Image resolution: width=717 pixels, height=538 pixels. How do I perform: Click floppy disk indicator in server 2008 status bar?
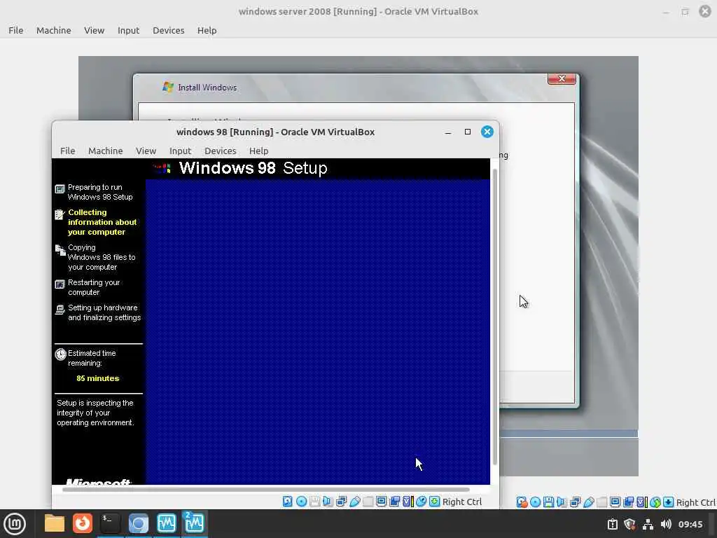(548, 502)
